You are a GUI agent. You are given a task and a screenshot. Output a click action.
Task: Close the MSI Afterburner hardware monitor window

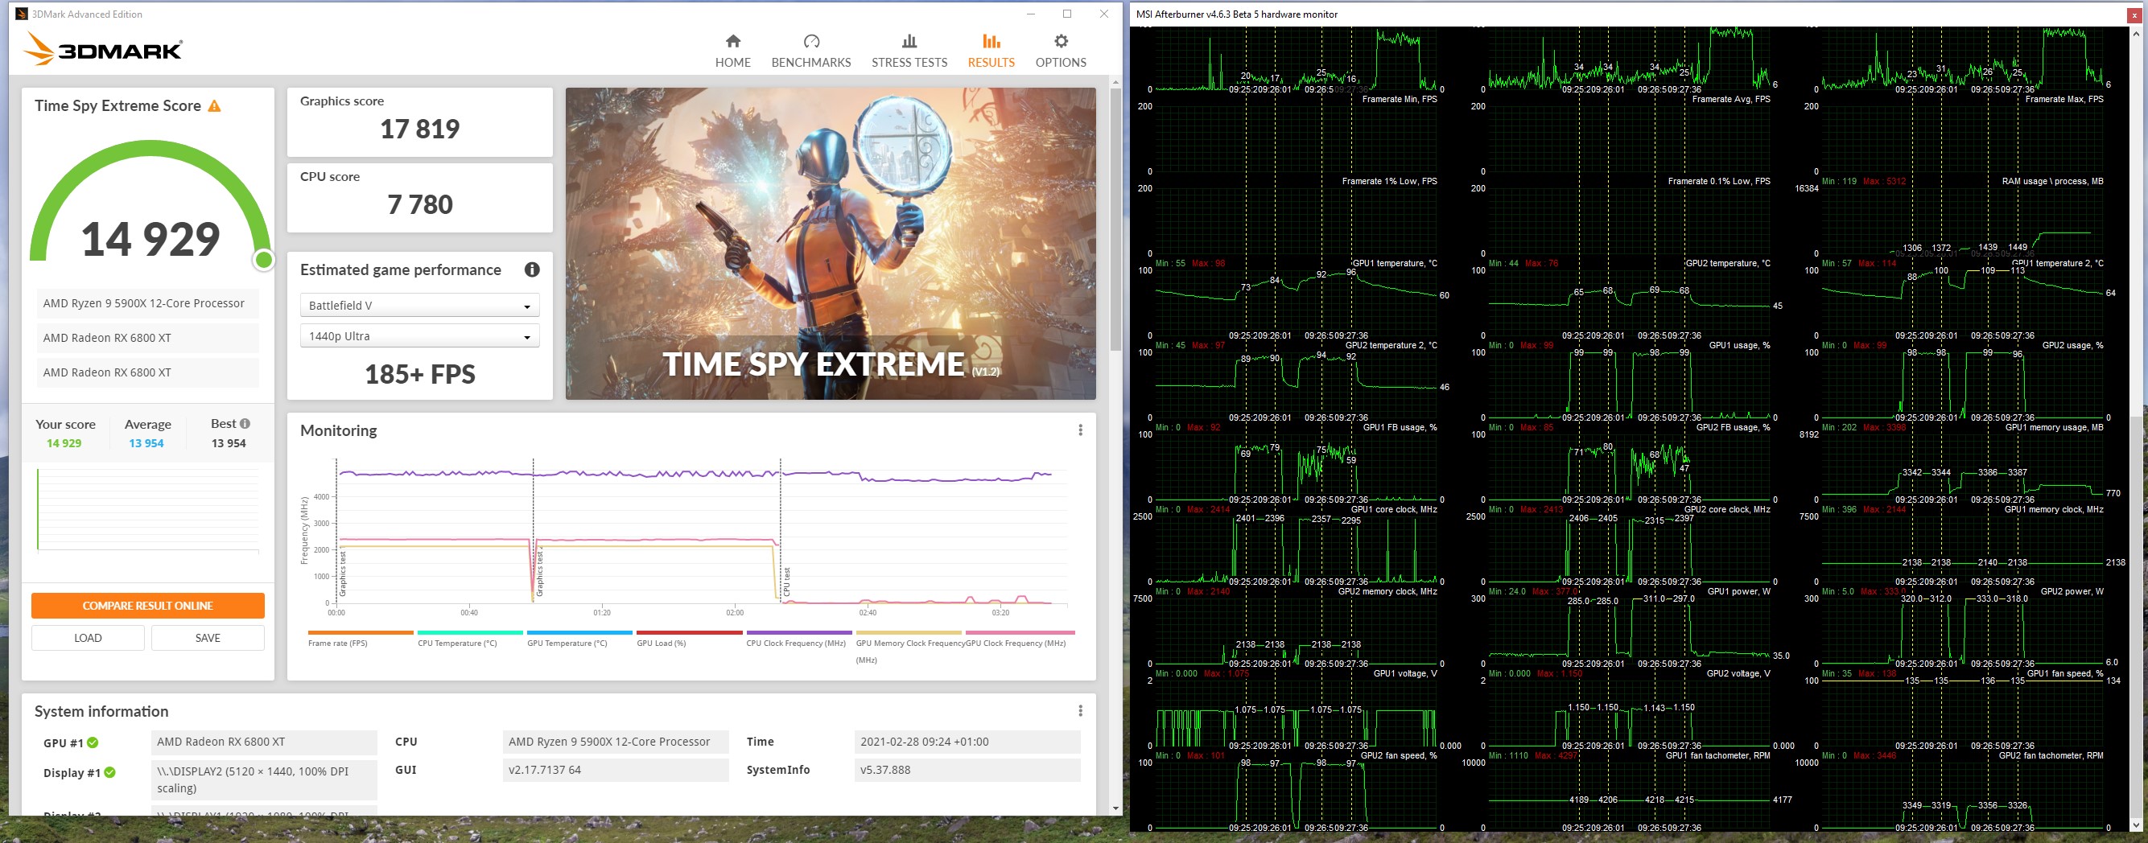(x=2134, y=15)
